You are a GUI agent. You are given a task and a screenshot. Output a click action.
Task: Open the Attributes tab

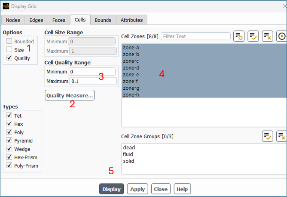tap(132, 20)
